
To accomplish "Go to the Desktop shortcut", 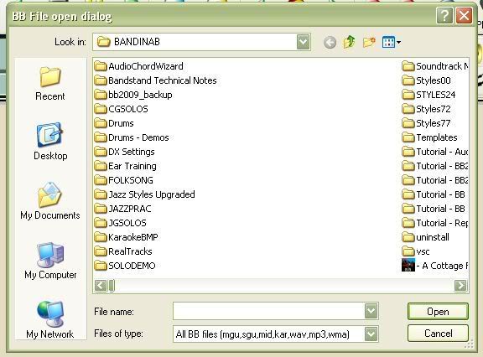I will pyautogui.click(x=50, y=142).
